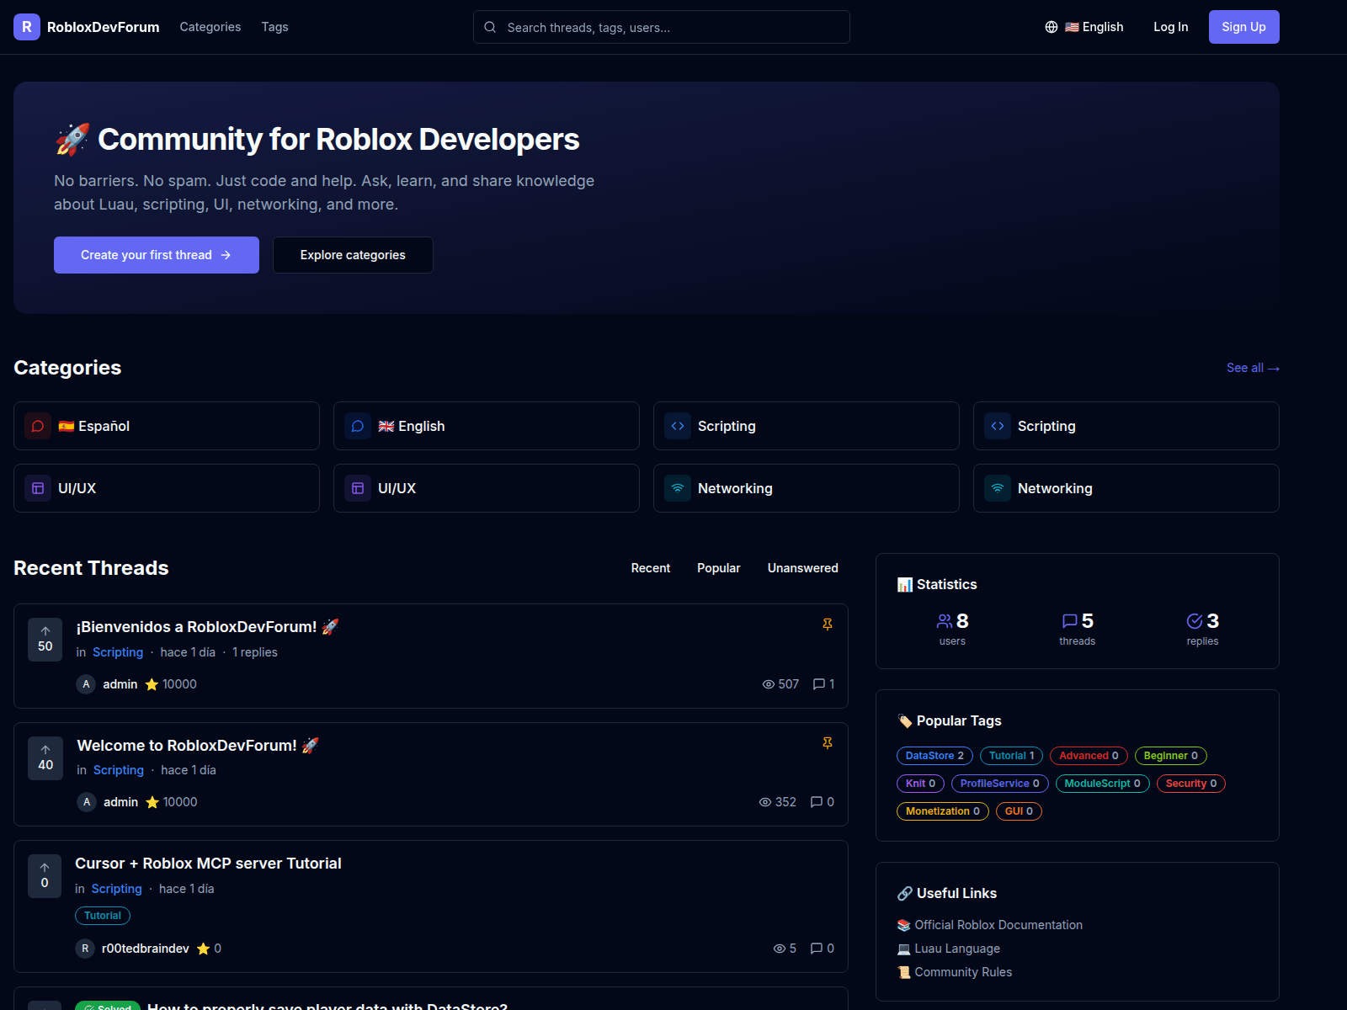Focus the search threads input field

(x=662, y=27)
